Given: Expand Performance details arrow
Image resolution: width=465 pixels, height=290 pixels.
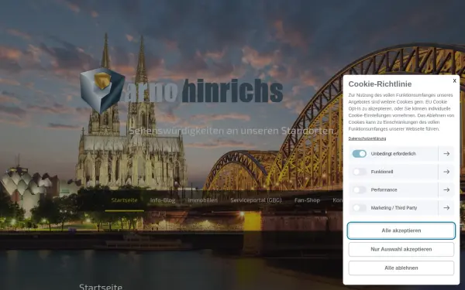Looking at the screenshot, I should coord(446,189).
